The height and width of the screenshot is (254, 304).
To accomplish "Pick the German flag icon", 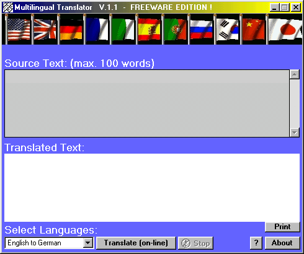I will pos(71,29).
